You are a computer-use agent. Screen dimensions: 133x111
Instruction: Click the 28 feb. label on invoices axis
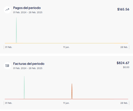click(x=124, y=103)
